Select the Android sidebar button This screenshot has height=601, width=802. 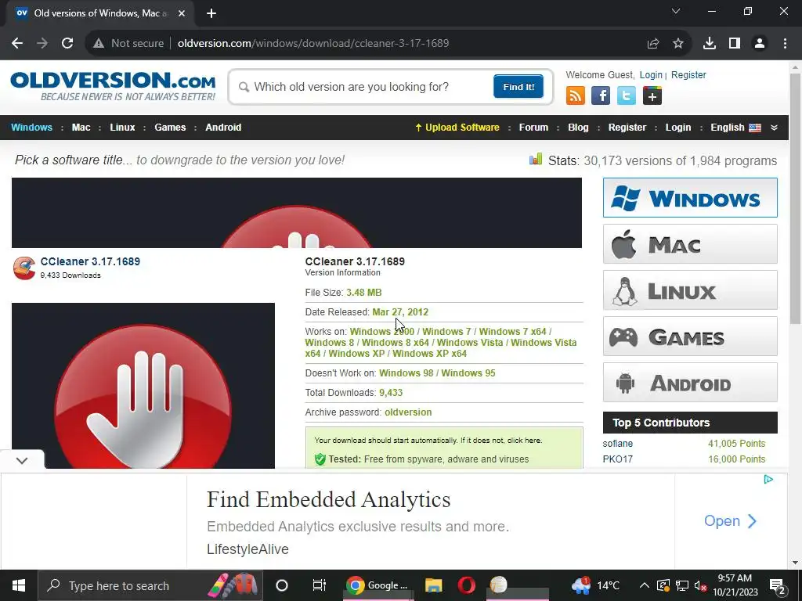(x=690, y=383)
